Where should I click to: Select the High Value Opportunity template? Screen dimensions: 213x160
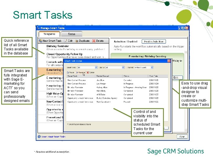51,95
